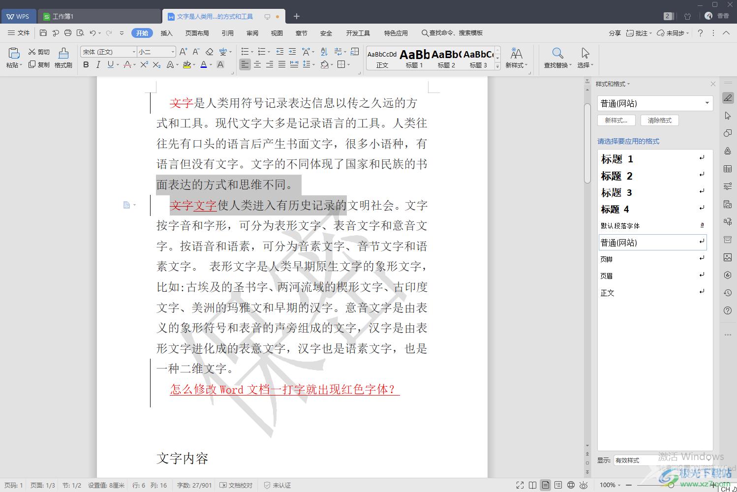
Task: Apply center text alignment
Action: (257, 64)
